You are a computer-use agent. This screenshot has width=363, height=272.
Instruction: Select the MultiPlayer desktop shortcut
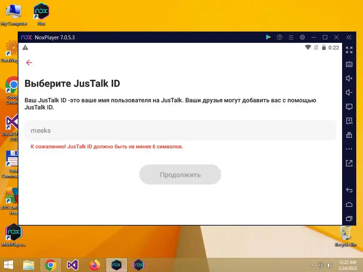(13, 235)
